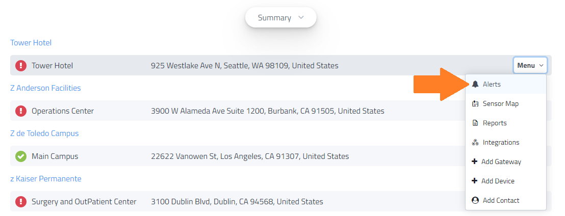Viewport: 565px width, 216px height.
Task: Click the Integrations icon in the menu
Action: 475,142
